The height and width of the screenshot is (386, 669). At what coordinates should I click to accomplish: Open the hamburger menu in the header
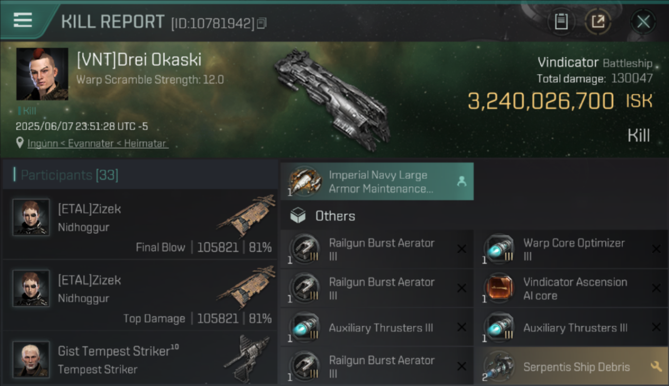pos(23,21)
